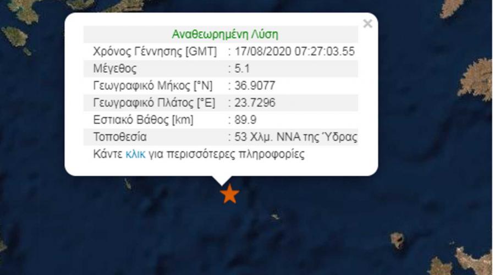The image size is (495, 275).
Task: Click the Μέγεθος row label
Action: coord(114,69)
